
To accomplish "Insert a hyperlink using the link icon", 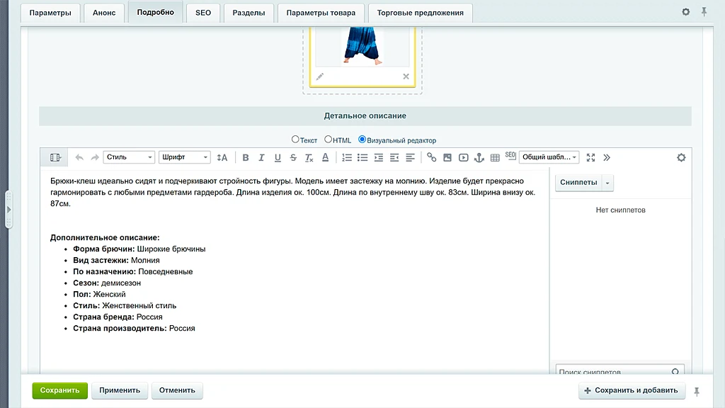I will point(431,158).
